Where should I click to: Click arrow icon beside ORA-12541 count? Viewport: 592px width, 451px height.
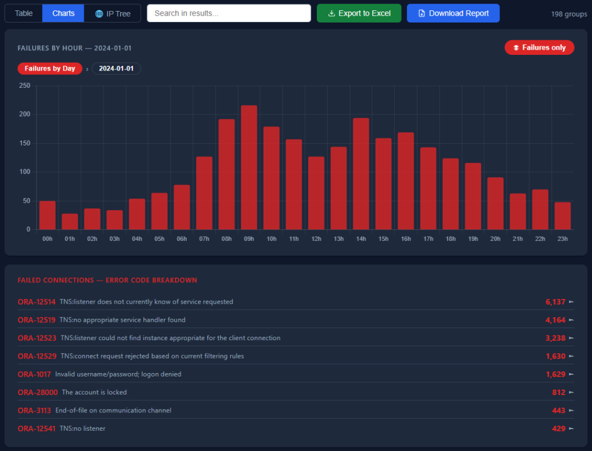[571, 428]
